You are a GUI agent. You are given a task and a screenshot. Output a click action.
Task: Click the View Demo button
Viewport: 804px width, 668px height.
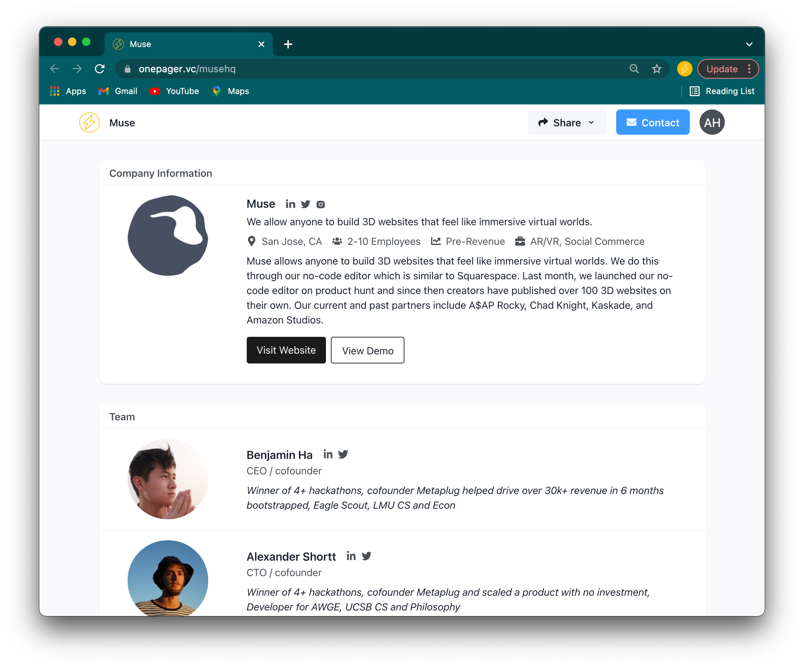click(368, 350)
